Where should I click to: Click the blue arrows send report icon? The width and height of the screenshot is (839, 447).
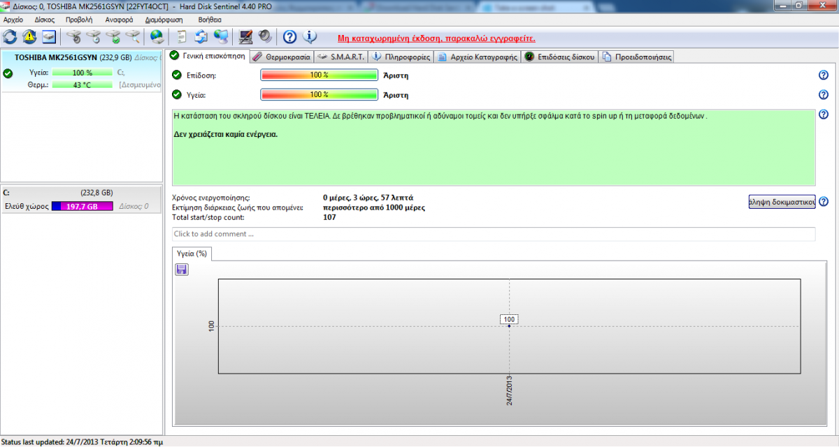[x=201, y=36]
